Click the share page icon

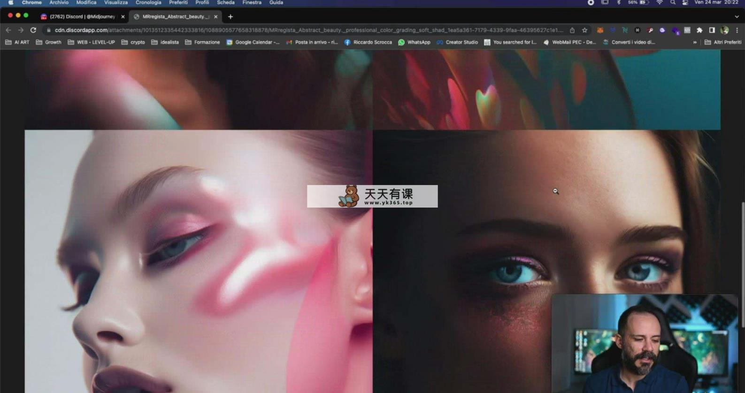(572, 30)
